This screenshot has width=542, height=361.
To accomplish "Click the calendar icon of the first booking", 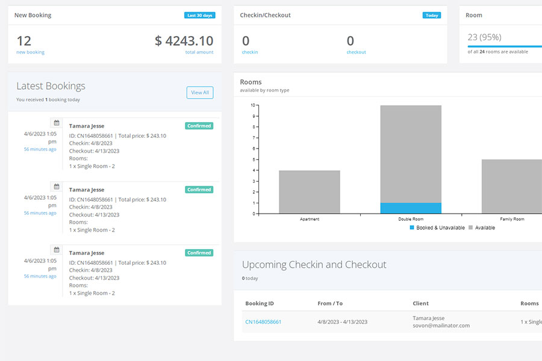I will pyautogui.click(x=57, y=123).
